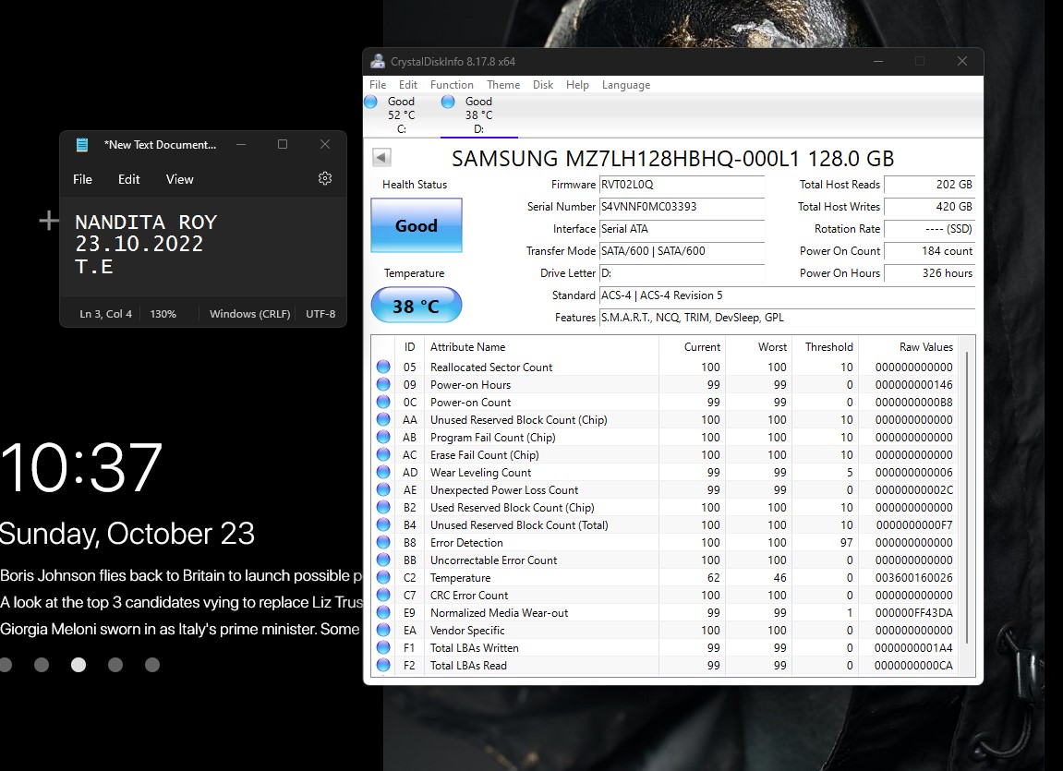This screenshot has width=1063, height=771.
Task: Select the fifth news page dot
Action: click(x=151, y=665)
